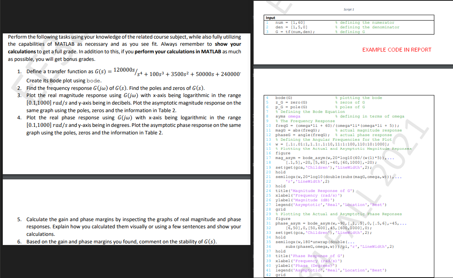453x278 pixels.
Task: Click the comment "% defining the numerator"
Action: [x=364, y=22]
